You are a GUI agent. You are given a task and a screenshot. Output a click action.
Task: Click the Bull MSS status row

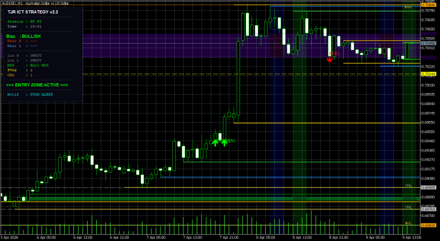25,65
